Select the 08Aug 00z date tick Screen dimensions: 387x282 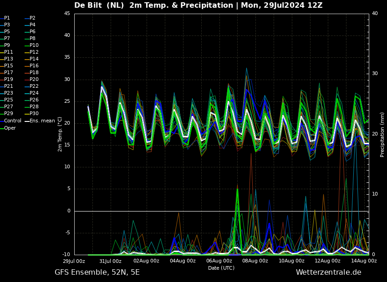click(255, 261)
